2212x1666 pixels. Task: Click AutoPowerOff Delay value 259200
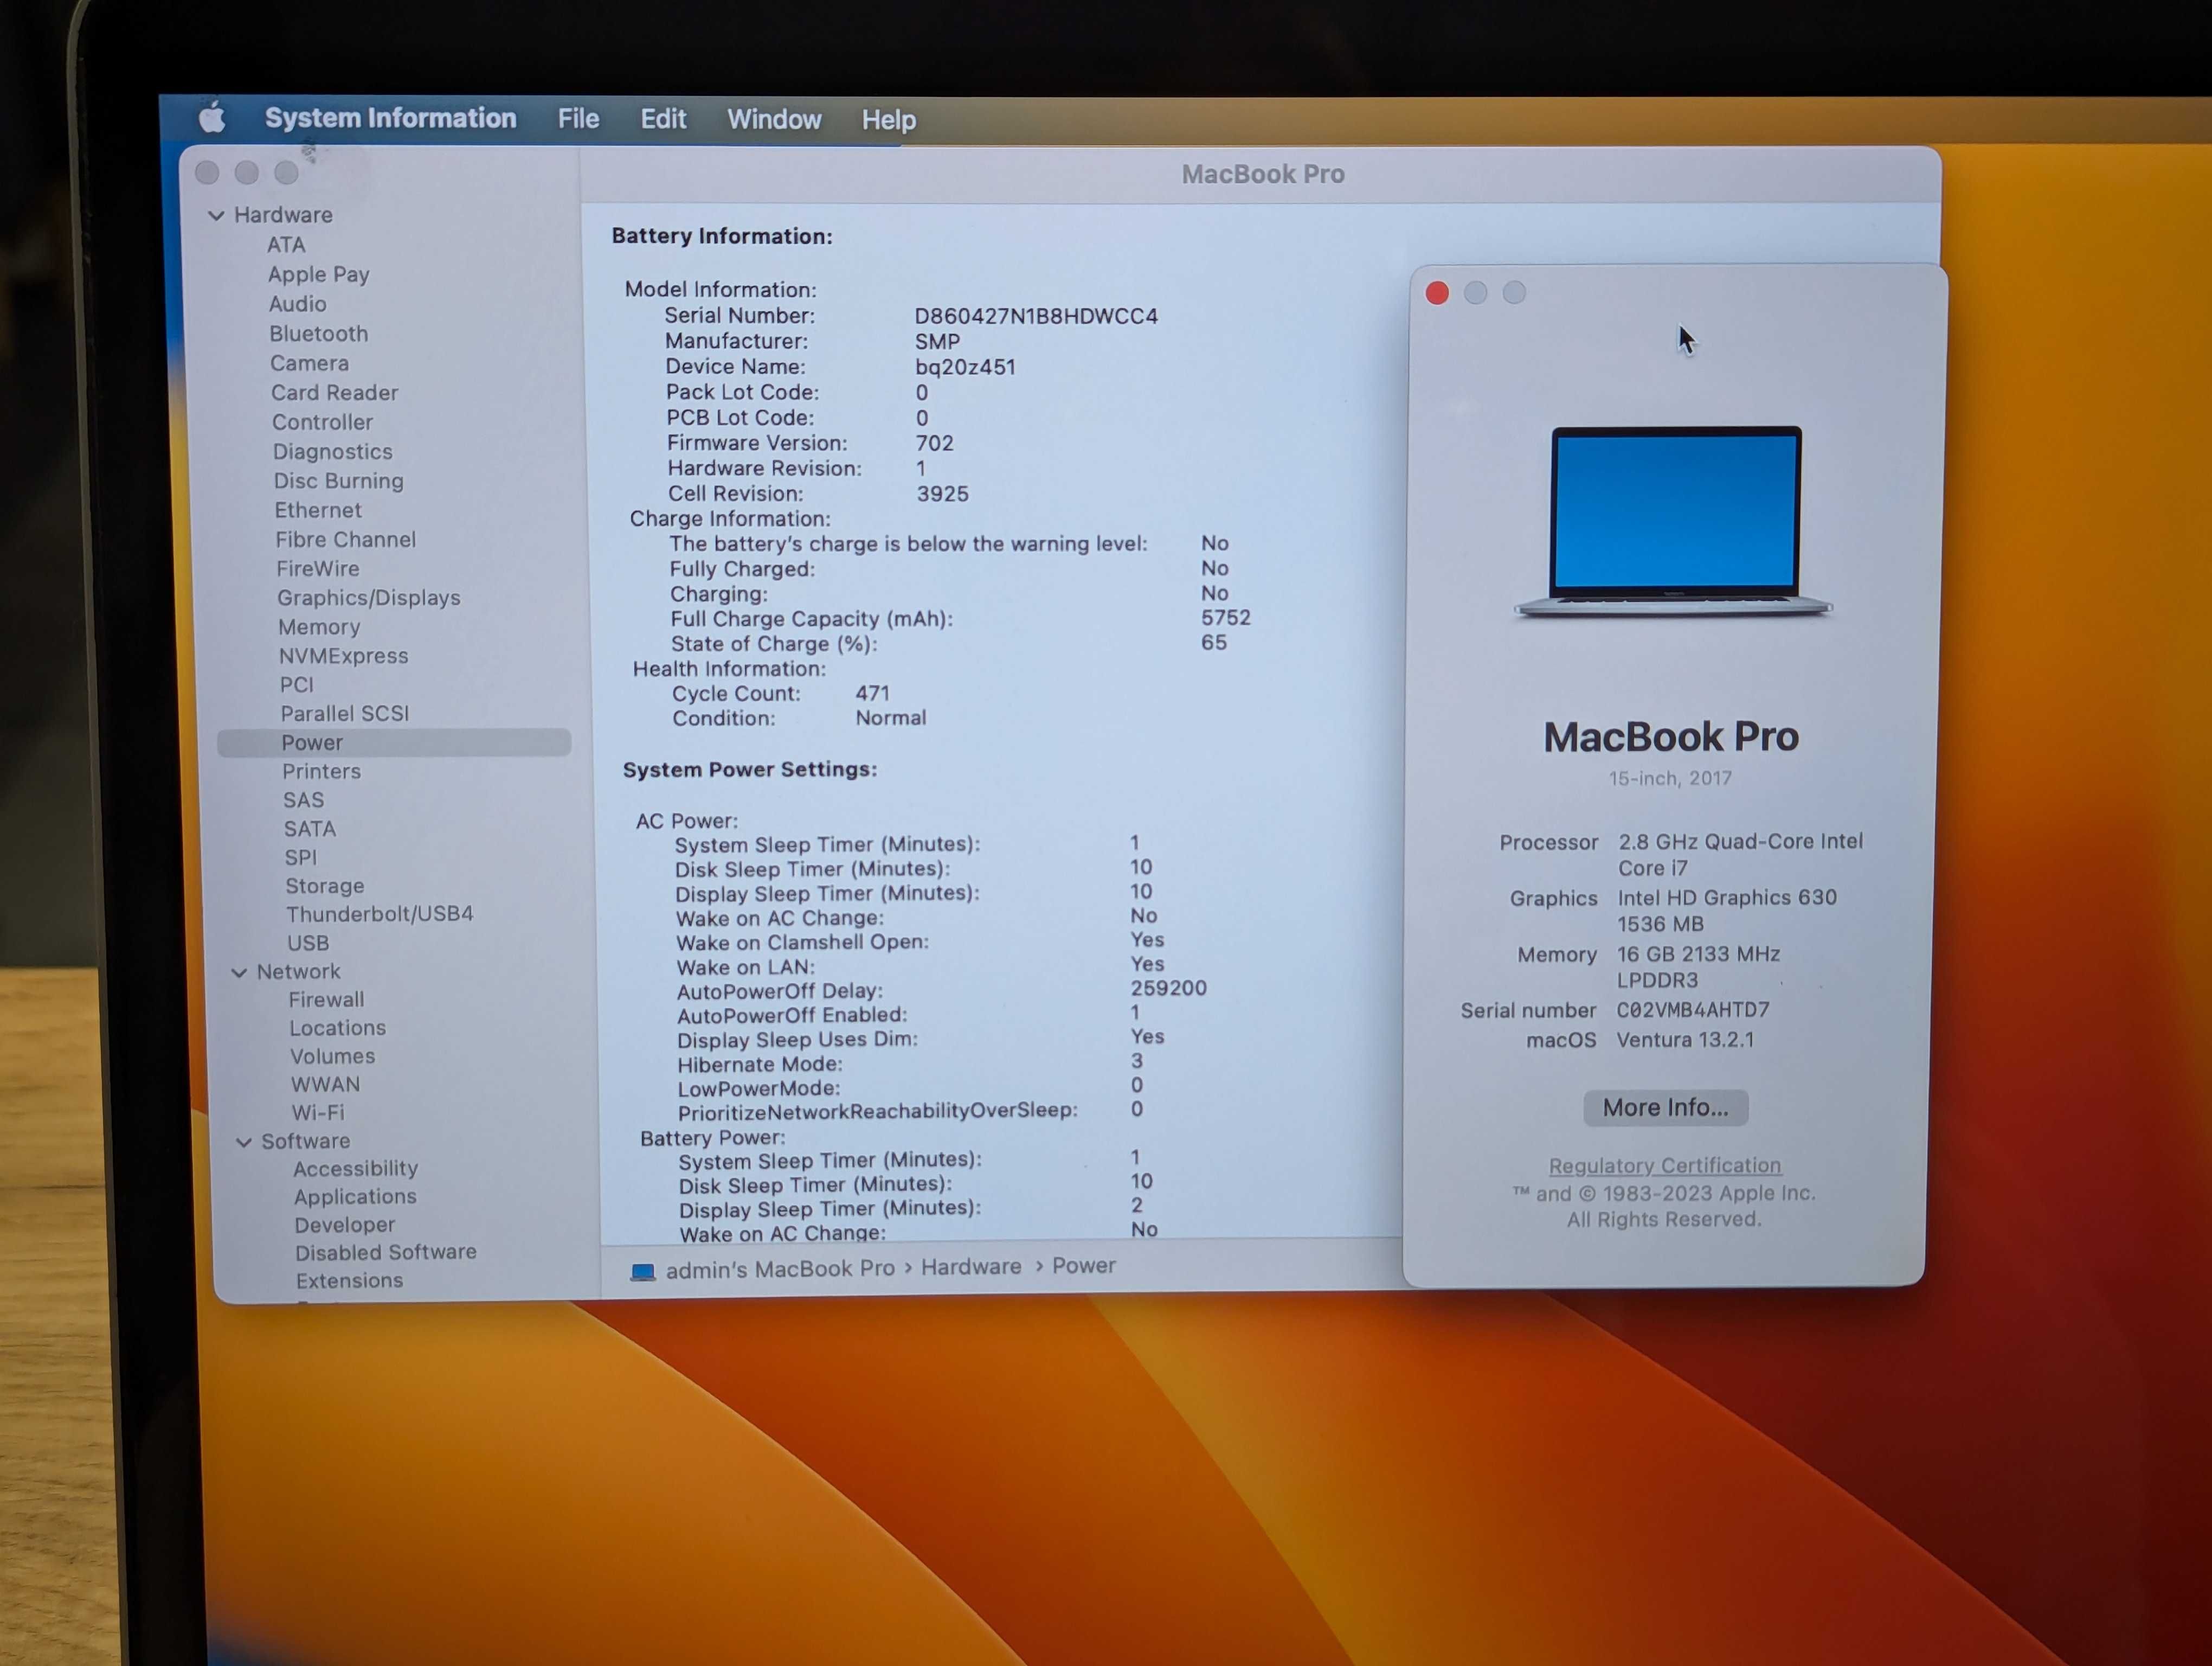point(1168,988)
